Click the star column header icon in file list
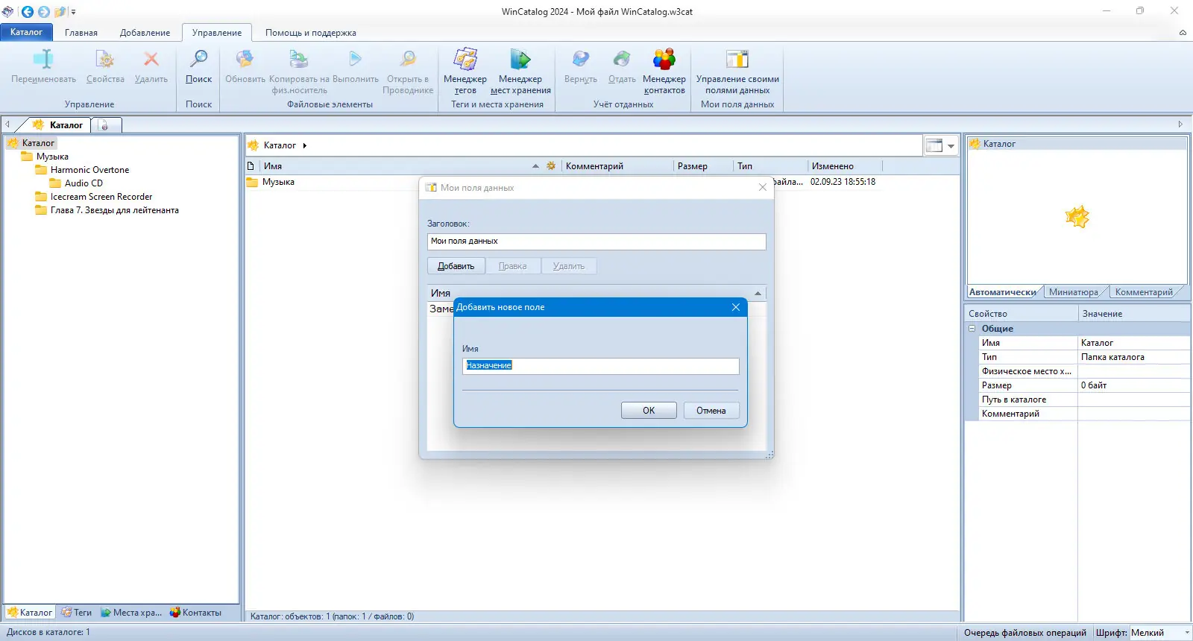Viewport: 1193px width, 641px height. pos(551,166)
